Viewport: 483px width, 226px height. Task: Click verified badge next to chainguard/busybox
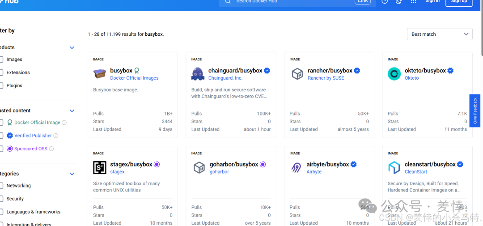(x=267, y=71)
